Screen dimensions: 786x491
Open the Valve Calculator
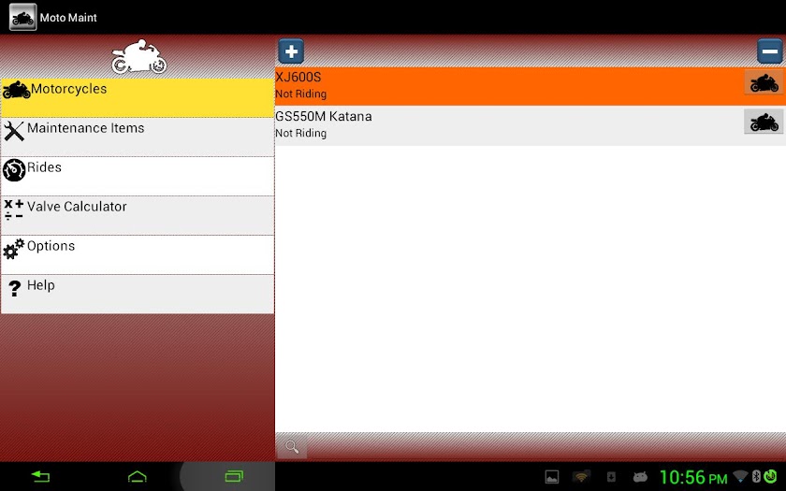point(138,215)
